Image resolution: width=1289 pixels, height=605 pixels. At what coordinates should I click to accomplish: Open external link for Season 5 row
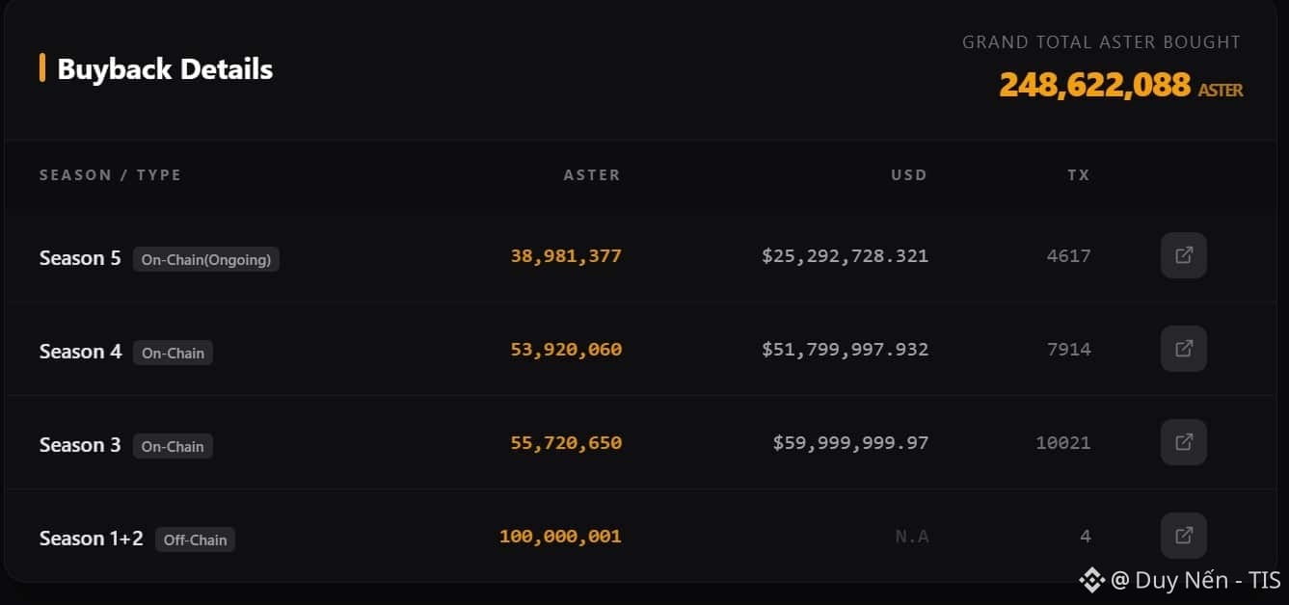1183,255
